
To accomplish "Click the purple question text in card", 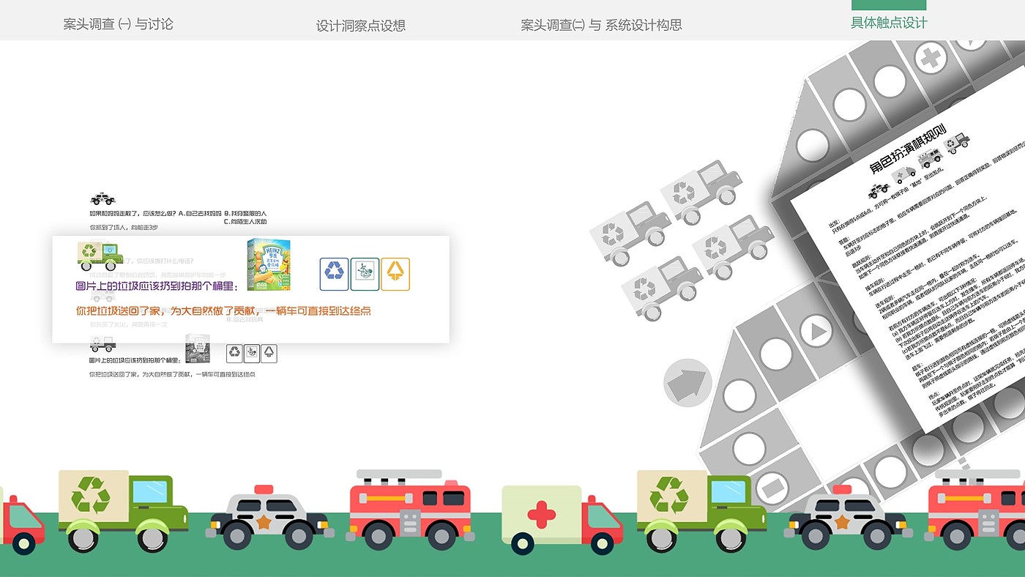I will click(x=157, y=286).
